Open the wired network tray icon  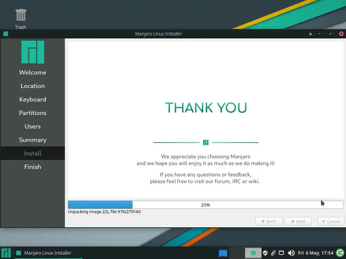coord(281,253)
